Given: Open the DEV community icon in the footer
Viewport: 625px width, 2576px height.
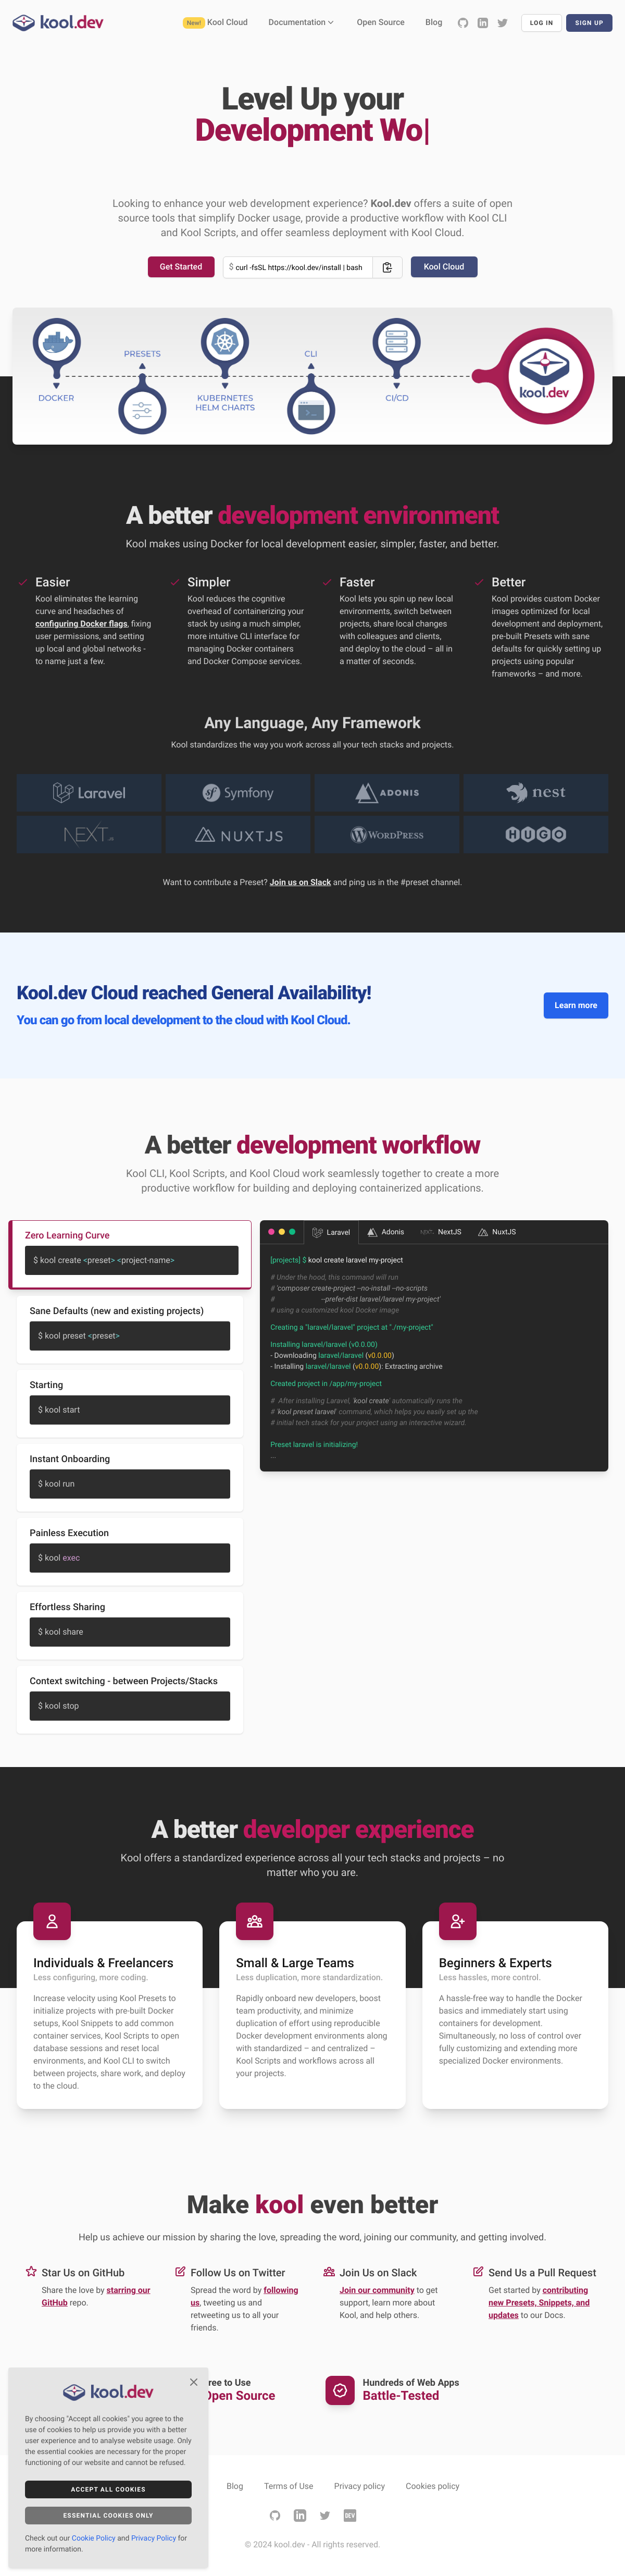Looking at the screenshot, I should pyautogui.click(x=350, y=2515).
